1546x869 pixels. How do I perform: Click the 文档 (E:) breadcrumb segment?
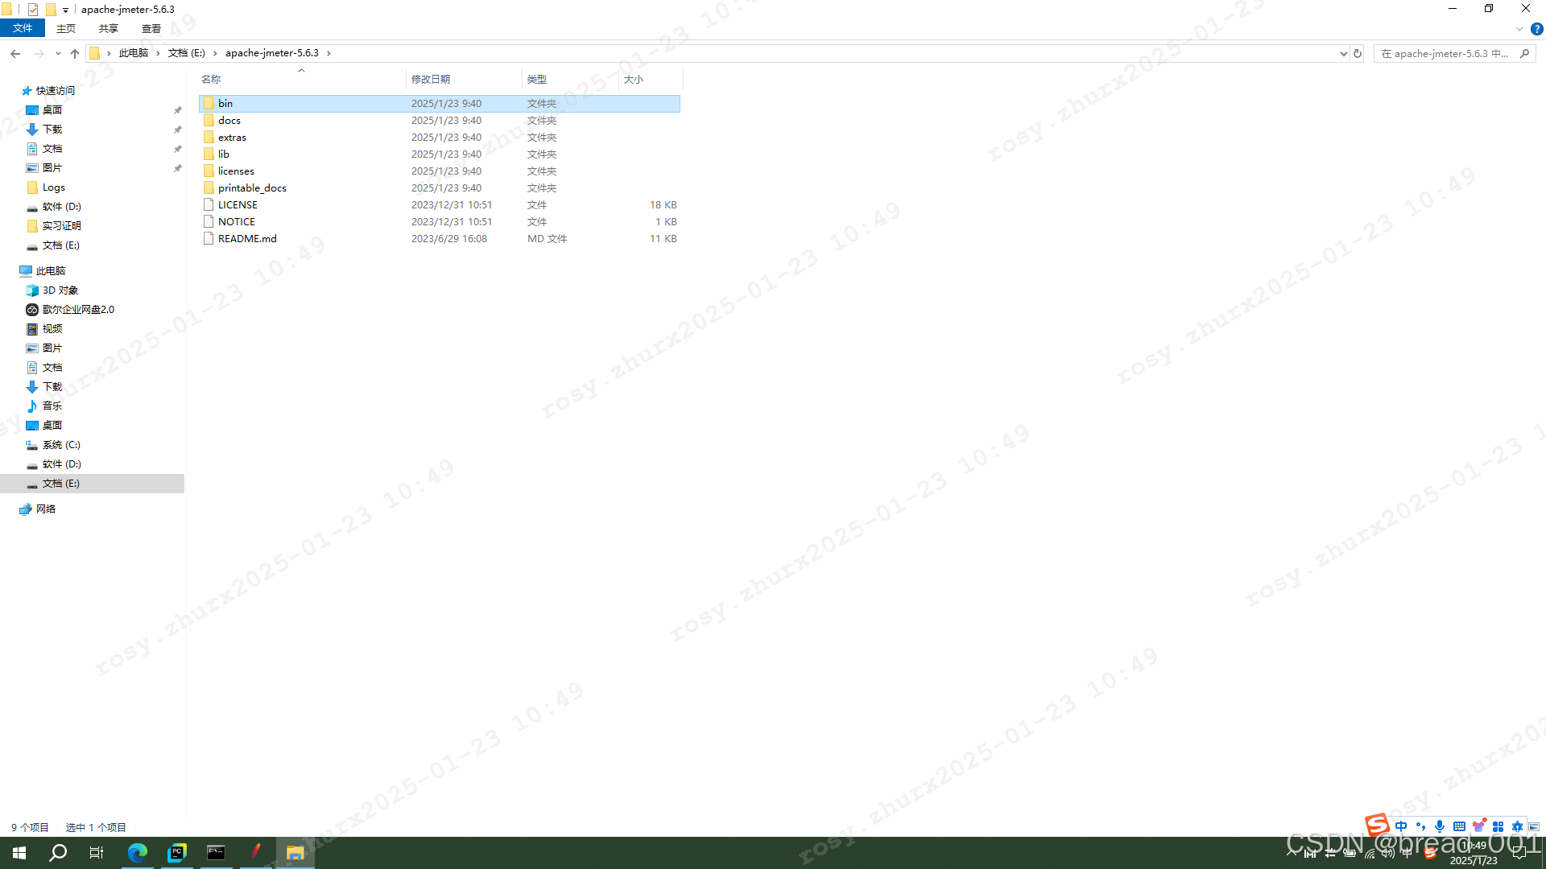(x=186, y=53)
